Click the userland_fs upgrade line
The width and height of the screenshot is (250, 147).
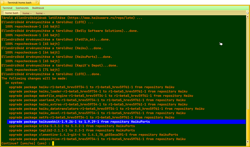coord(97,100)
